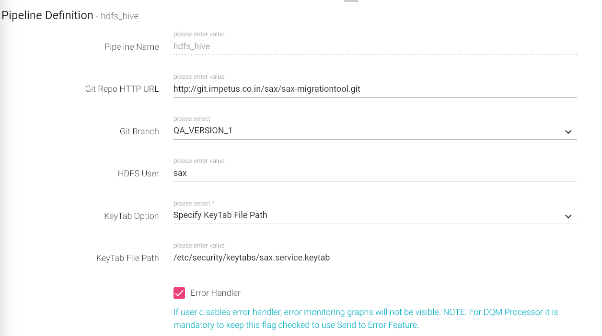Click the Pipeline Definition heading

point(47,15)
